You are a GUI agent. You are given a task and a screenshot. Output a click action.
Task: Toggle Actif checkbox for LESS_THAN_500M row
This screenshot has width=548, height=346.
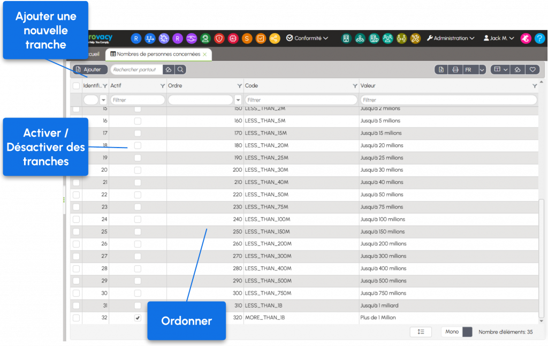138,281
